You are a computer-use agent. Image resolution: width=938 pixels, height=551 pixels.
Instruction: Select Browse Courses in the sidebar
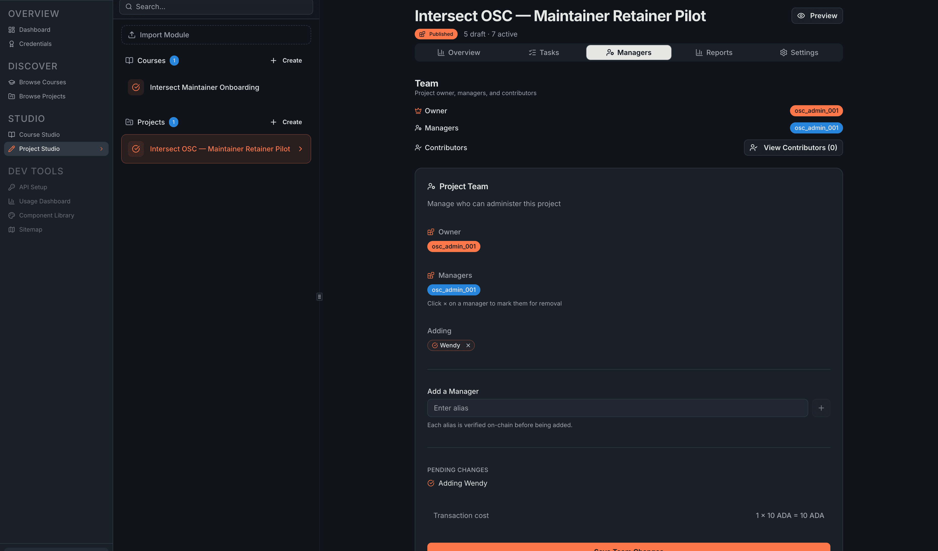[x=42, y=82]
